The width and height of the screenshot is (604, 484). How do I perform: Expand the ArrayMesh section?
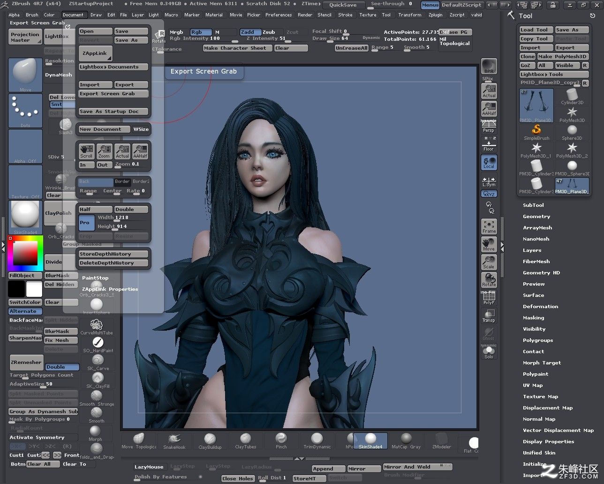tap(537, 227)
